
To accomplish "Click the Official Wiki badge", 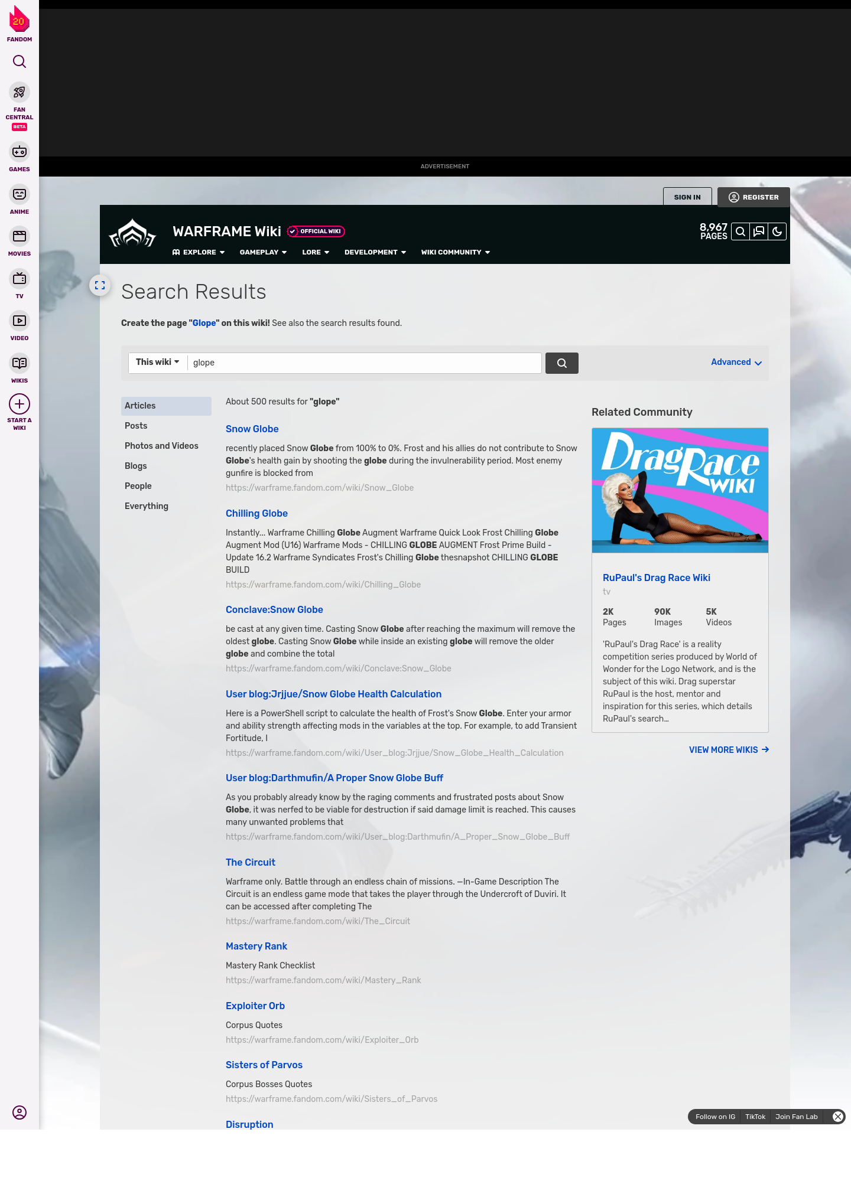I will [316, 231].
